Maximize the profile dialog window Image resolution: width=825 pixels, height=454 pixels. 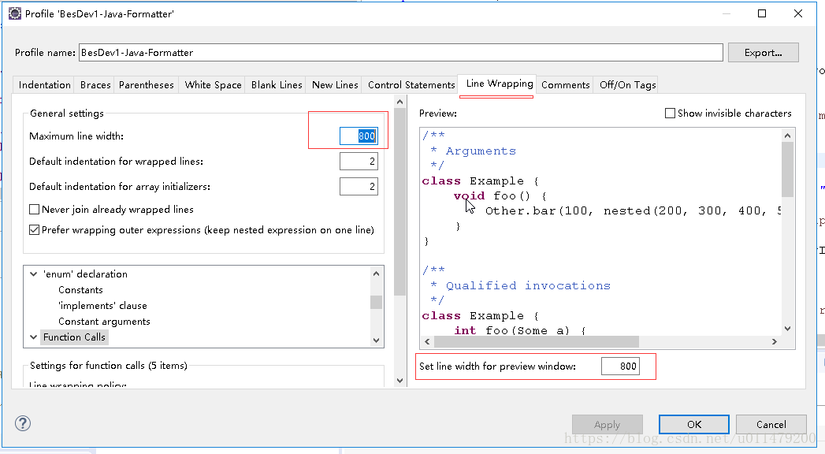point(762,13)
